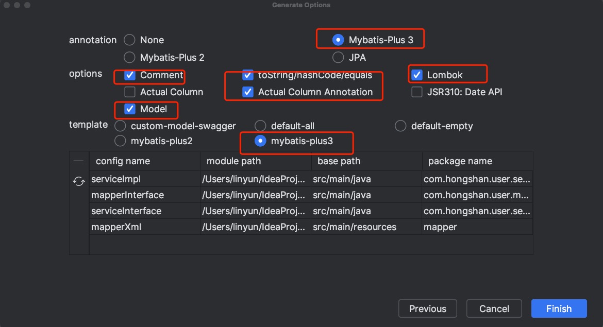The image size is (603, 327).
Task: Select the Mybatis-Plus 3 annotation option
Action: 338,40
